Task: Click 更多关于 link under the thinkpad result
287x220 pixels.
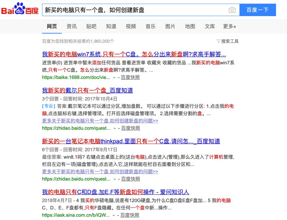Action: point(100,171)
